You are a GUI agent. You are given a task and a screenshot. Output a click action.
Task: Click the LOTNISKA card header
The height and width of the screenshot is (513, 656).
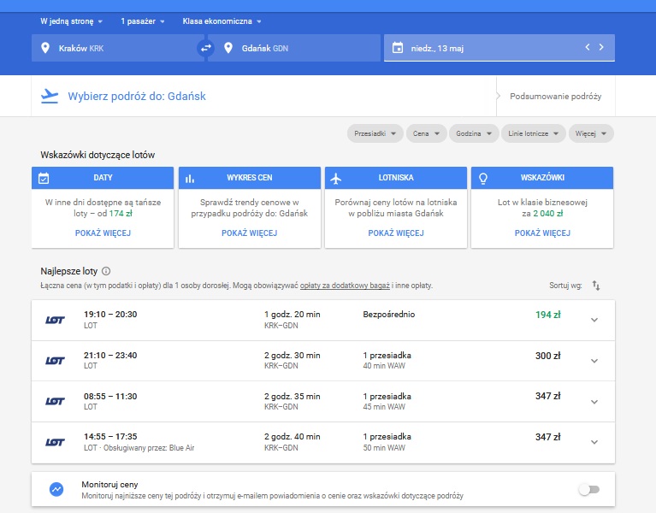(x=396, y=178)
